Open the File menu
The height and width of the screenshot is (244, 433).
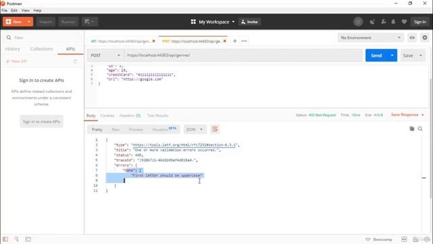pyautogui.click(x=5, y=11)
